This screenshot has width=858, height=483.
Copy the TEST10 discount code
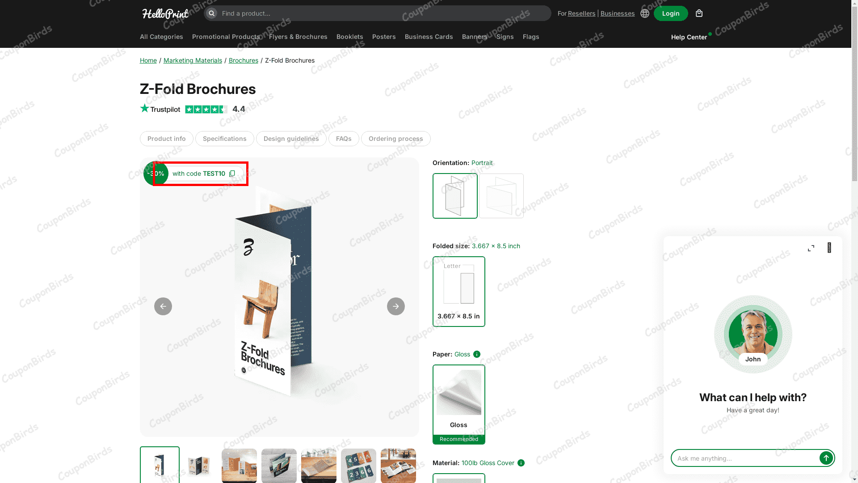click(x=232, y=174)
